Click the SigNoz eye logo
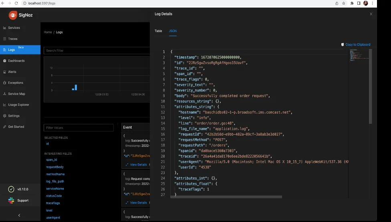Image resolution: width=391 pixels, height=222 pixels. [x=13, y=15]
